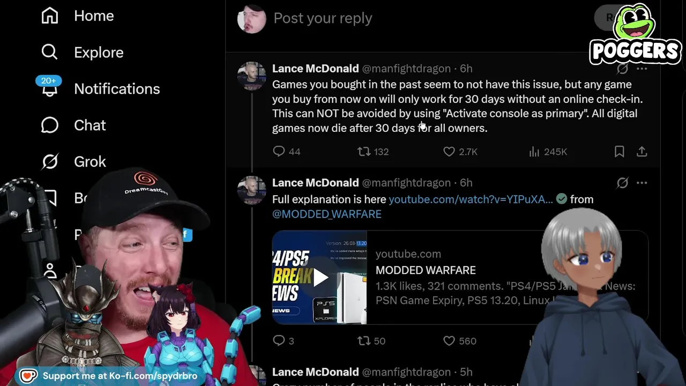
Task: Open the Chat bubble icon
Action: click(x=49, y=125)
